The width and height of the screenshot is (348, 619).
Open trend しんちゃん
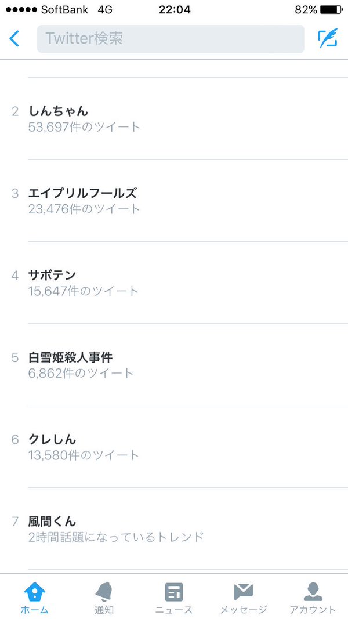58,111
